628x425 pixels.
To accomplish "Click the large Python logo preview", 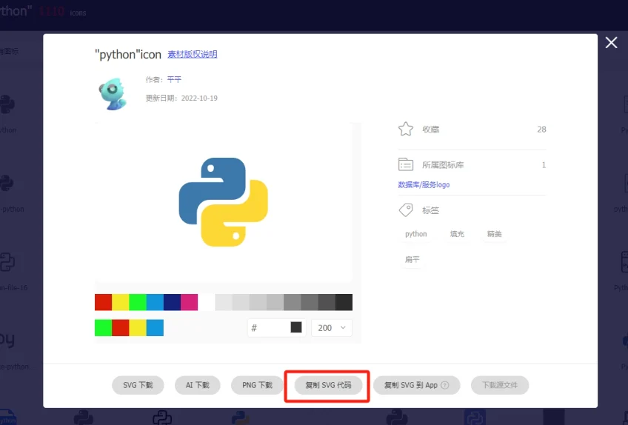I will (x=223, y=201).
